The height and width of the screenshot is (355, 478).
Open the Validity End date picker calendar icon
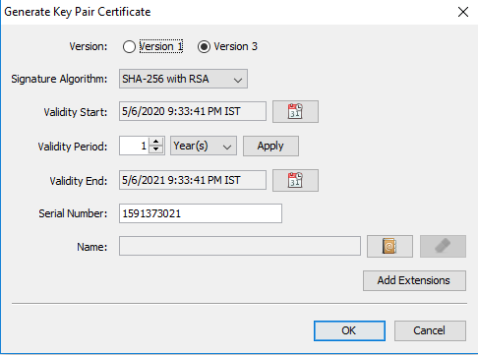coord(295,180)
